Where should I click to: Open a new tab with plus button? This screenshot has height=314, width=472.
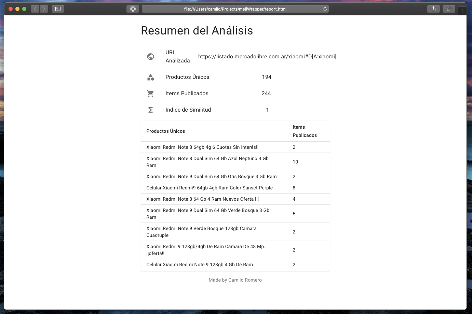click(462, 11)
